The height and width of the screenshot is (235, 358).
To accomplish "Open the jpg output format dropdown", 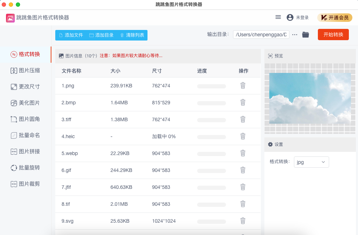I will point(311,162).
